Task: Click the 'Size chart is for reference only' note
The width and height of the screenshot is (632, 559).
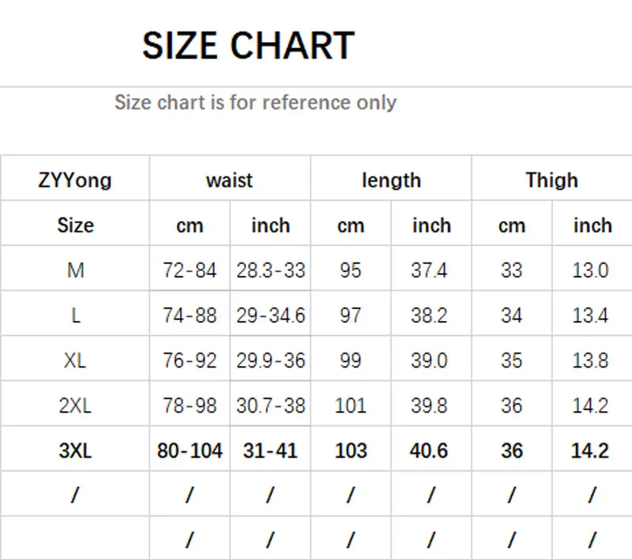Action: (255, 103)
